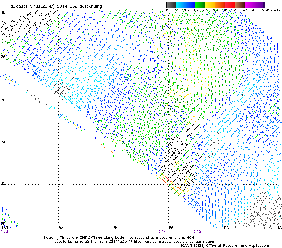
Task: Click the '32' latitude axis label
Action: [x=3, y=184]
